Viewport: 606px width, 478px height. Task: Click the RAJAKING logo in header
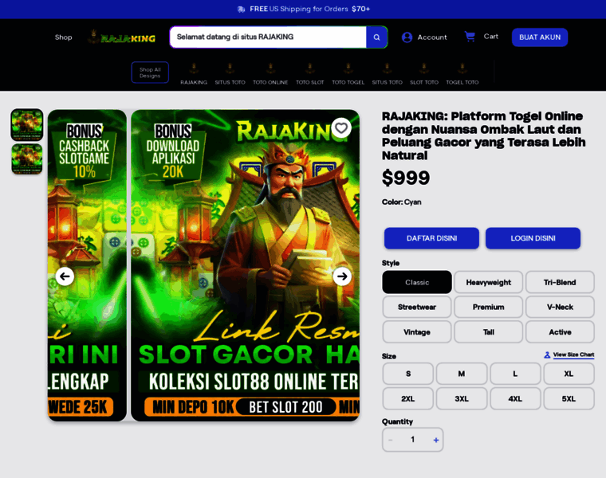pyautogui.click(x=122, y=37)
